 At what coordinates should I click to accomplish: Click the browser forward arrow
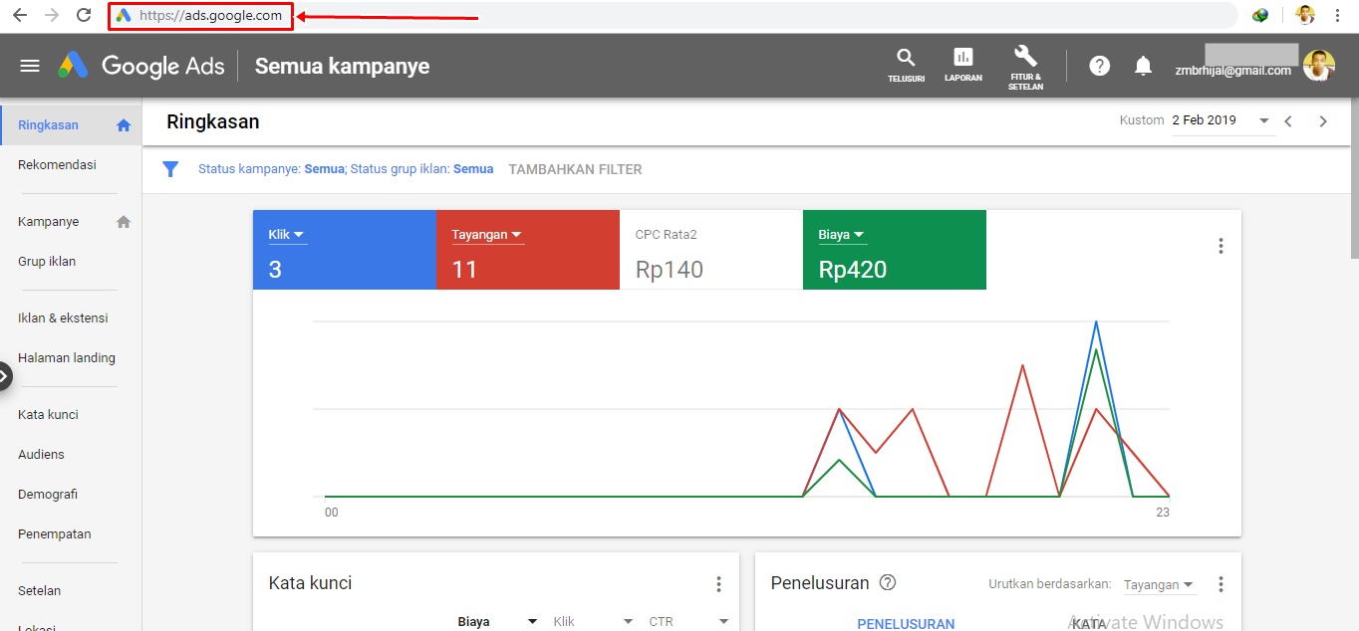(x=52, y=15)
